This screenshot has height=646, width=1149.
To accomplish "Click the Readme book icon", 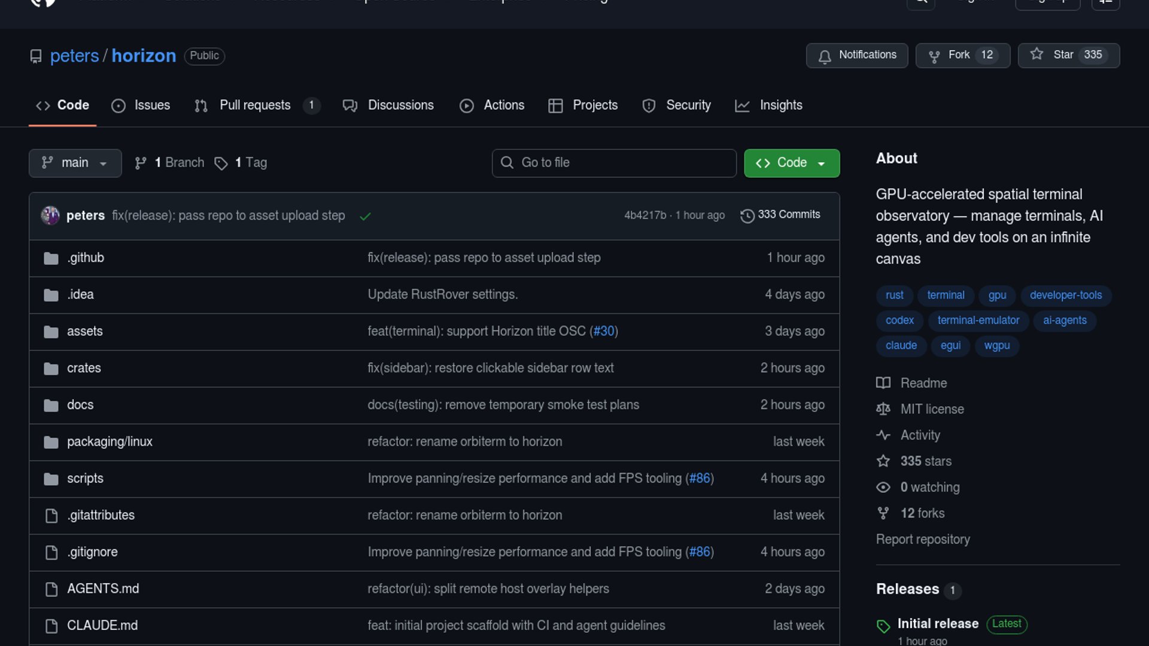I will click(x=883, y=383).
